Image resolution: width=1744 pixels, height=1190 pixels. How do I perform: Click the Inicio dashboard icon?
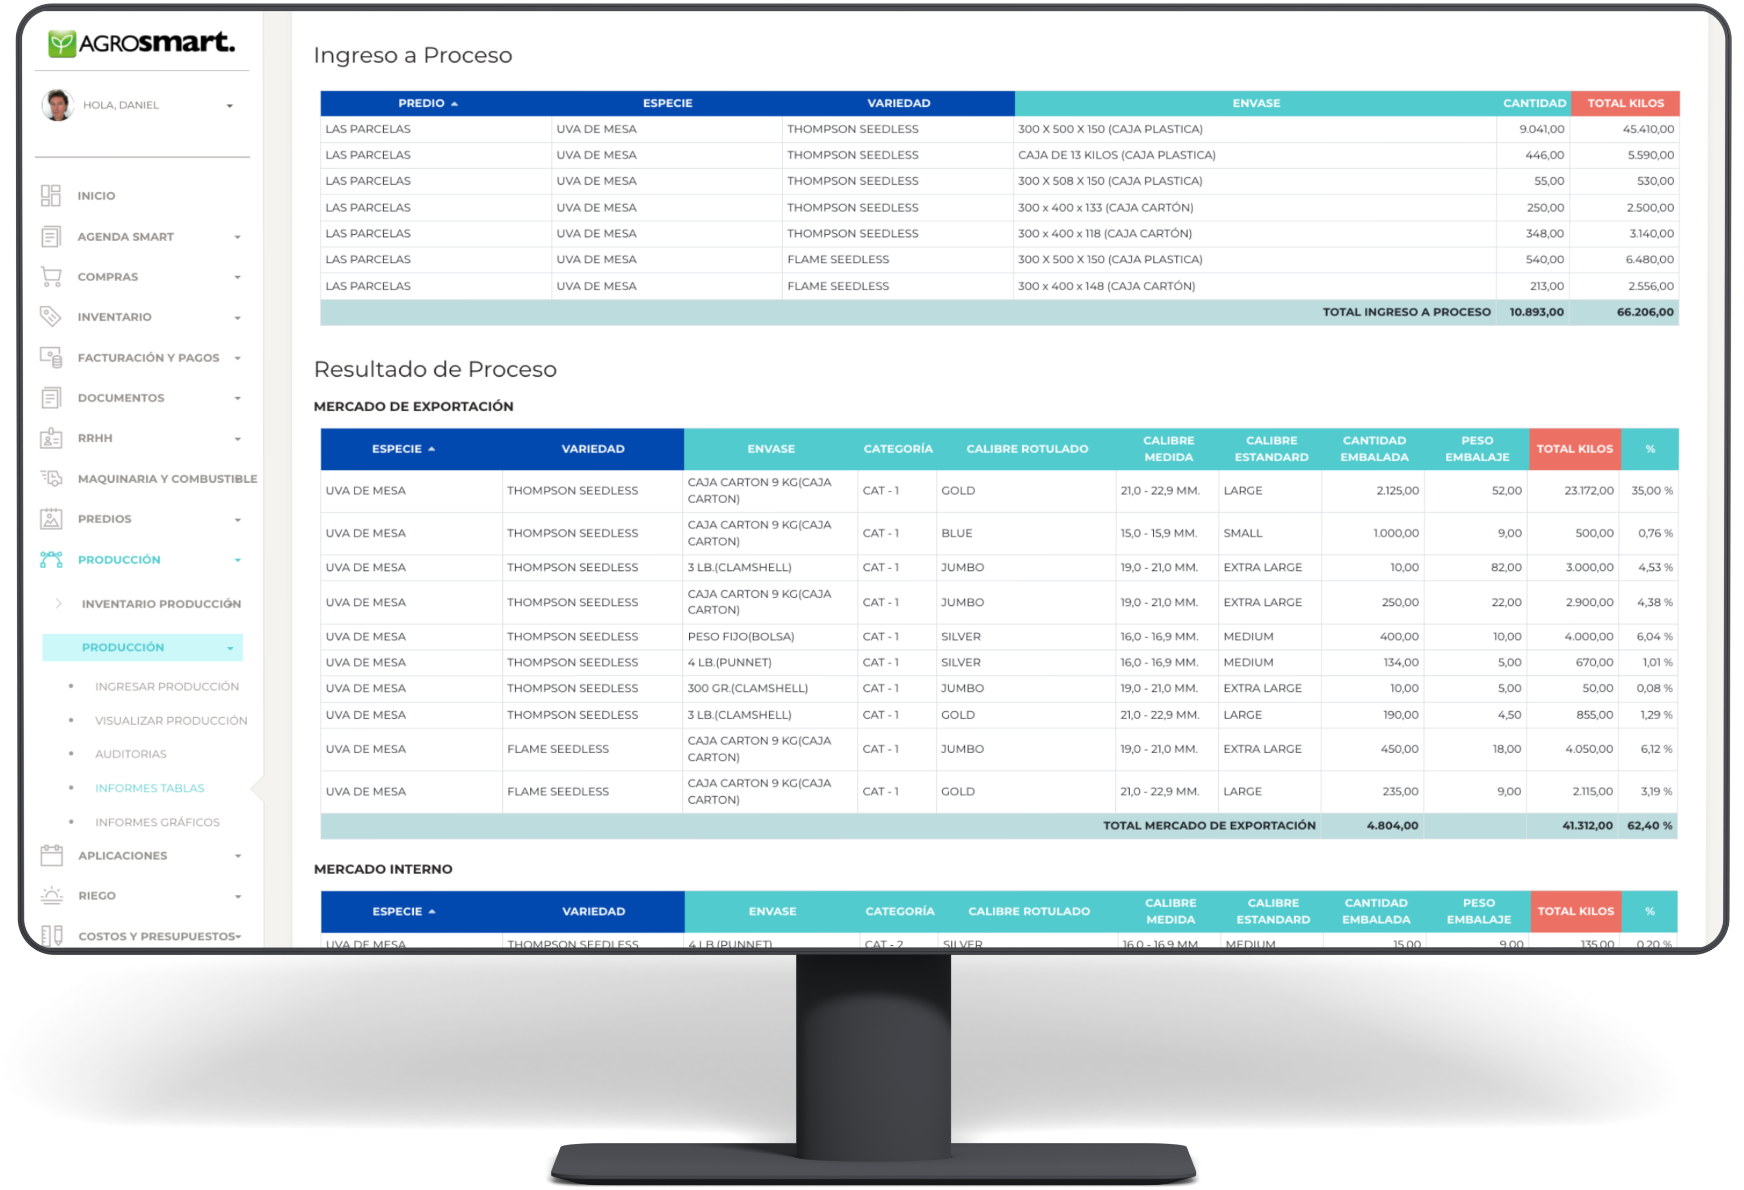(x=50, y=196)
